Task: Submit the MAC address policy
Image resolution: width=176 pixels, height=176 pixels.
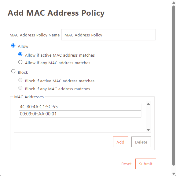Action: (146, 164)
